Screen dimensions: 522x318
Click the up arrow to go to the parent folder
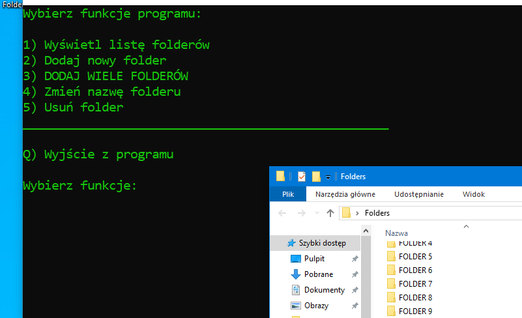(330, 213)
